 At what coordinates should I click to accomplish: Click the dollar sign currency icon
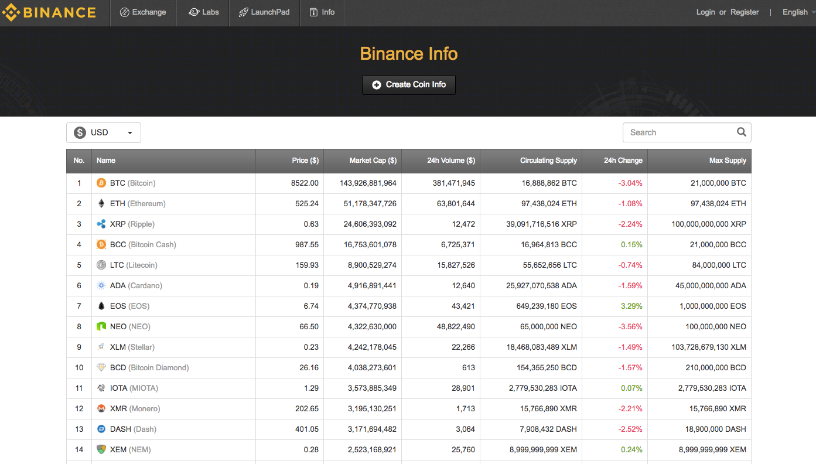pyautogui.click(x=80, y=132)
